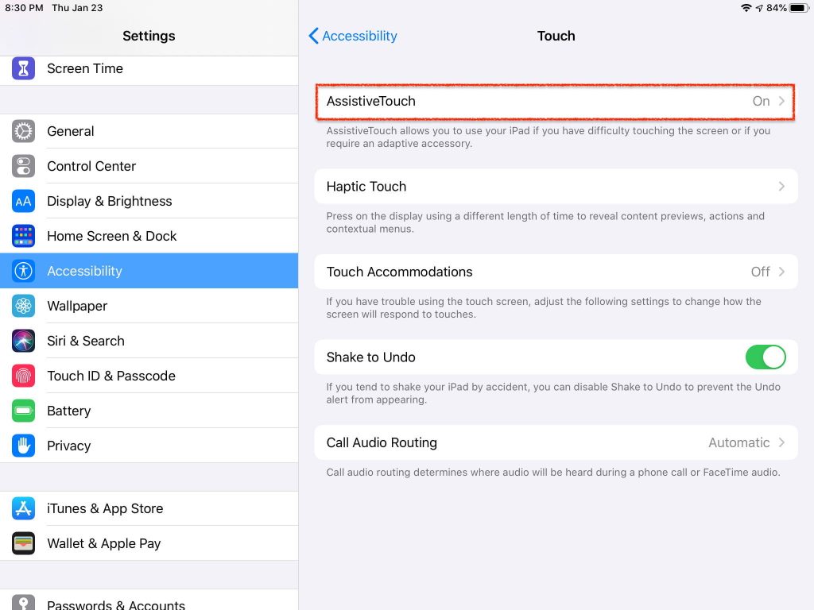Open Call Audio Routing Automatic option
This screenshot has height=610, width=814.
556,442
